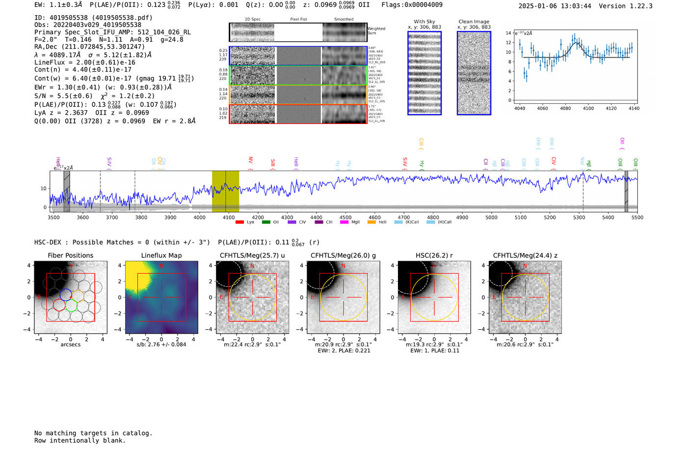Click the EWr: 2, PLAE: 0.221 caption

click(343, 351)
